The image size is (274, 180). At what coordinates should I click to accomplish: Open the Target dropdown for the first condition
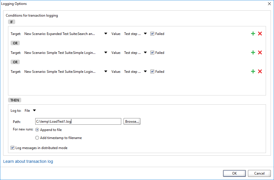(x=105, y=34)
